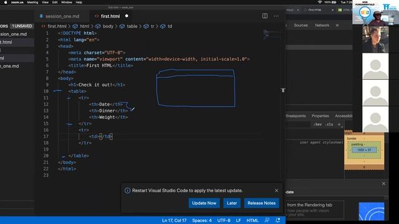Open the View menu
Screen dimensions: 399x224
46,2
